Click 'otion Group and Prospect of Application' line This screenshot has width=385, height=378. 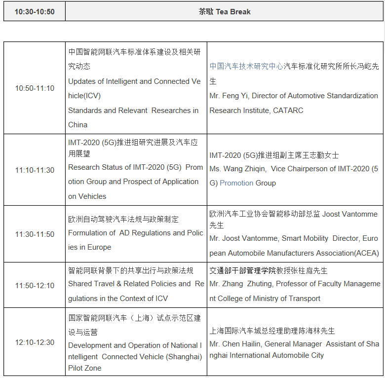tap(133, 182)
